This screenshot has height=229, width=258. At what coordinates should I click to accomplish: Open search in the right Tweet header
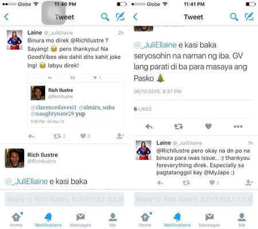[234, 17]
